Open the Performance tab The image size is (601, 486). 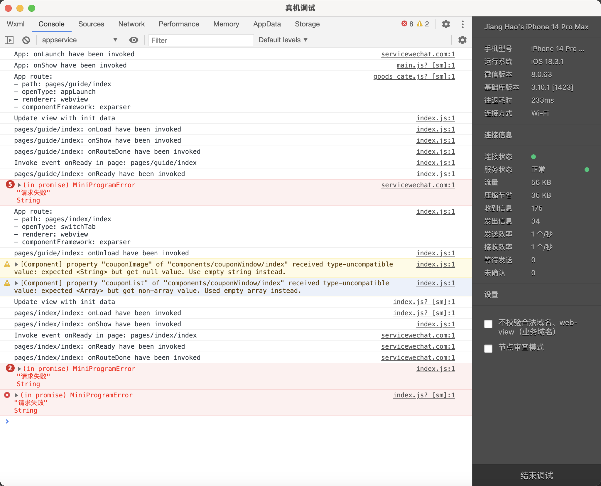coord(179,24)
